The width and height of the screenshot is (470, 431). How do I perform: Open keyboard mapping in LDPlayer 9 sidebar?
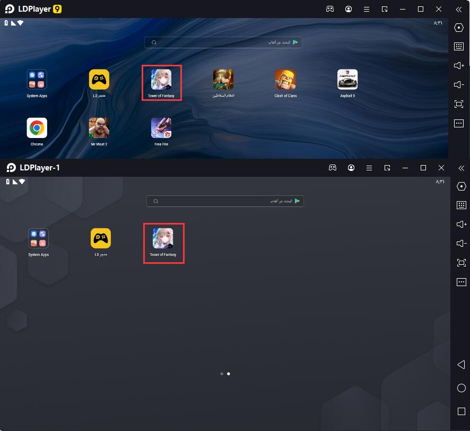pos(459,47)
